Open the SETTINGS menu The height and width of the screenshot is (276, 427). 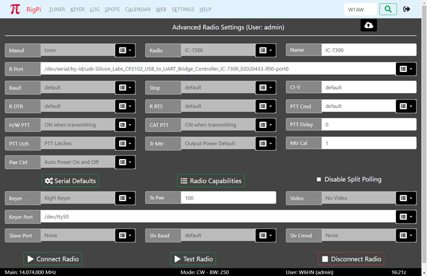183,10
